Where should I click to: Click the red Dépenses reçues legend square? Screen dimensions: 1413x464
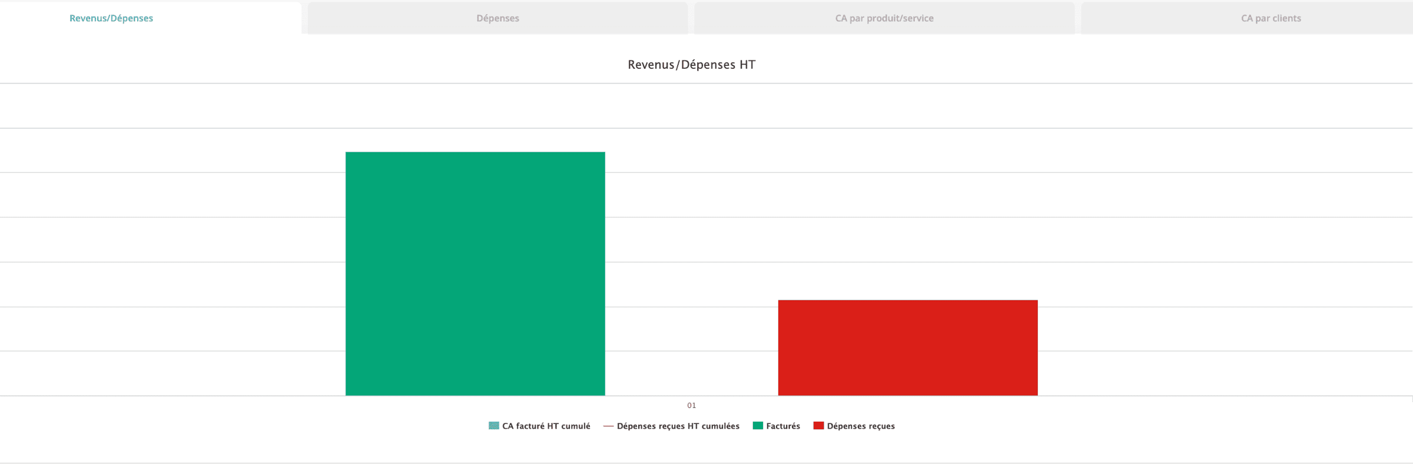coord(818,426)
